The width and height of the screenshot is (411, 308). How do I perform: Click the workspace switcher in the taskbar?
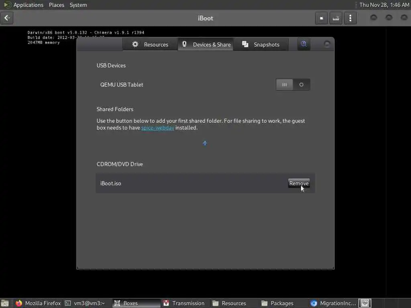pyautogui.click(x=365, y=303)
